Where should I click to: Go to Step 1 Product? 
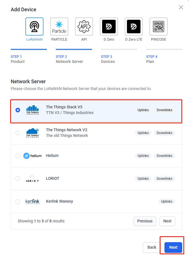[29, 57]
